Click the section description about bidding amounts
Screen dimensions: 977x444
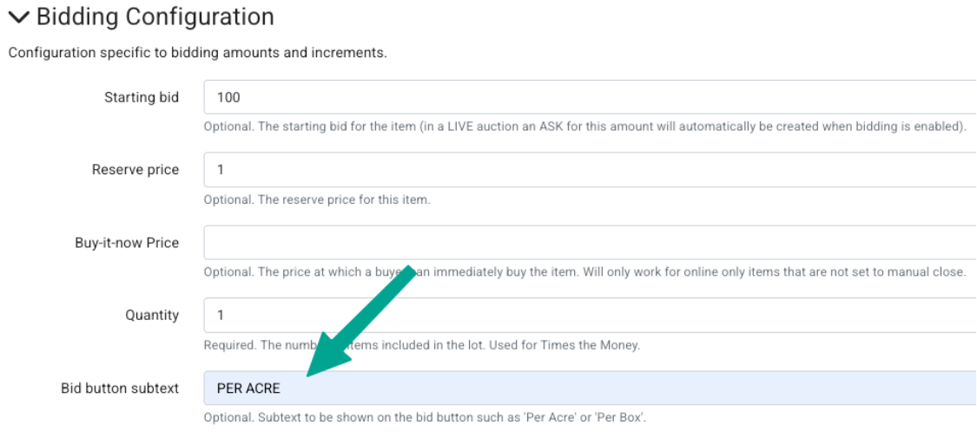(197, 53)
